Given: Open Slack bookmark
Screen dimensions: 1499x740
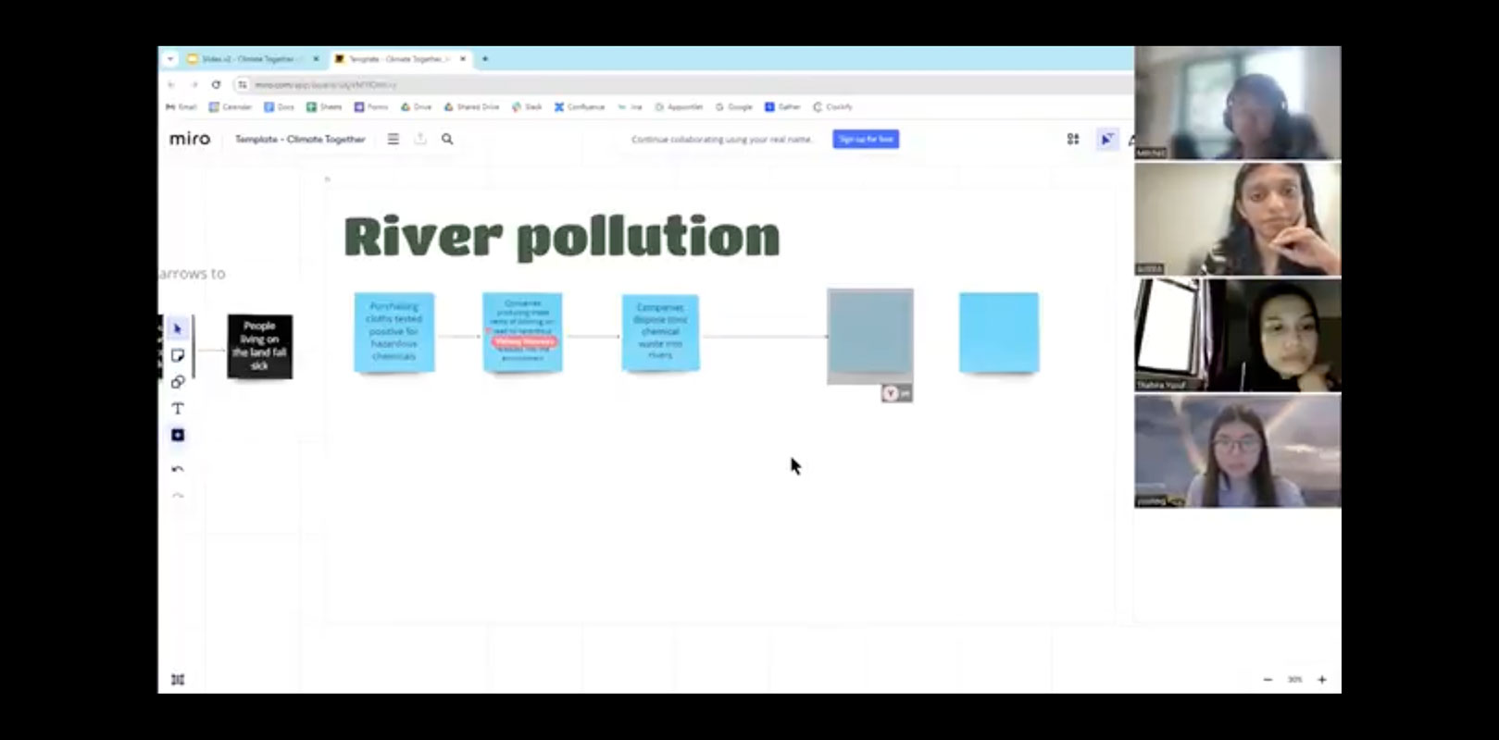Looking at the screenshot, I should 527,107.
